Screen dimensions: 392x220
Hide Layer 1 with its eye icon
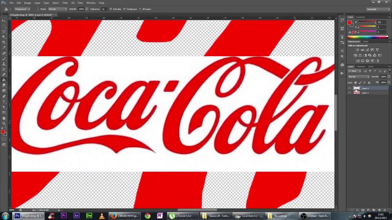click(349, 93)
